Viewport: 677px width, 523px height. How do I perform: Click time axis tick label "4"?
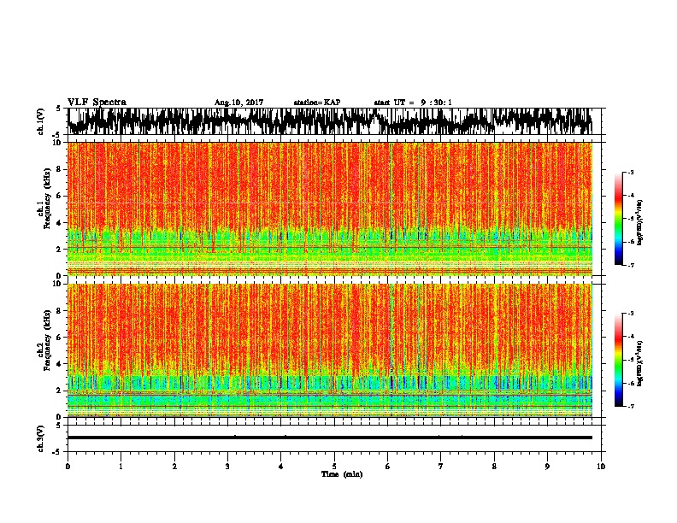281,467
